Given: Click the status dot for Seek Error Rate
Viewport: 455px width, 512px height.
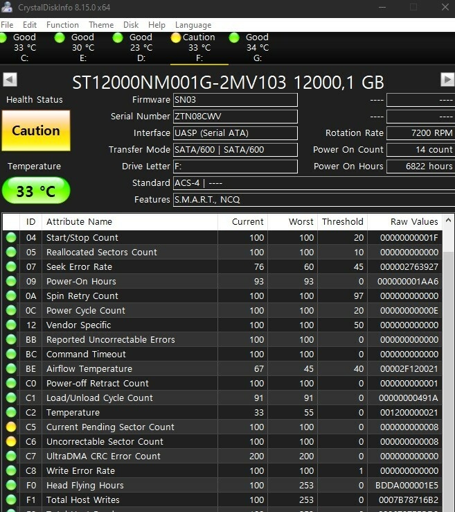Looking at the screenshot, I should pos(11,267).
